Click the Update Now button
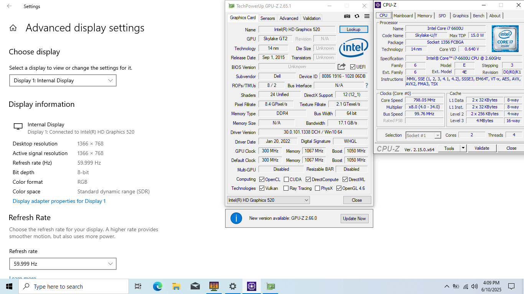Image resolution: width=524 pixels, height=294 pixels. (x=354, y=219)
